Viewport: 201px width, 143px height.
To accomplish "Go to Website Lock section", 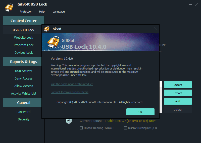I will [24, 38].
